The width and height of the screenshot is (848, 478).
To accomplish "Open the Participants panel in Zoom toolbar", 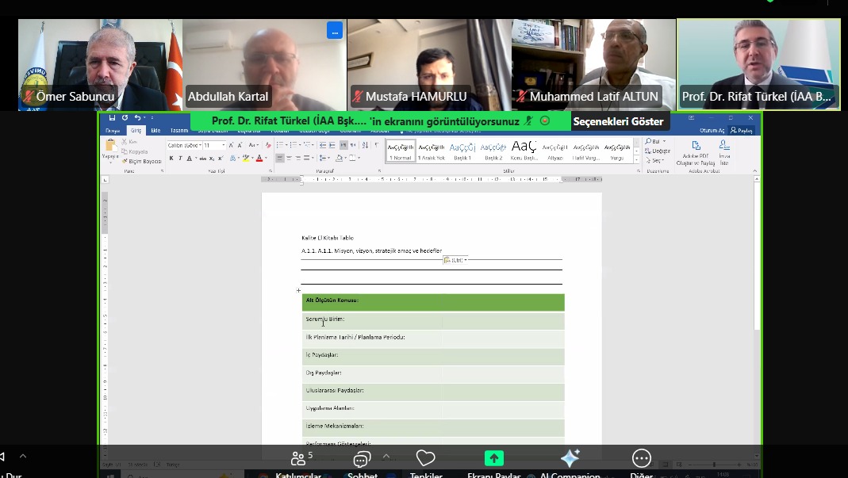I will [301, 460].
